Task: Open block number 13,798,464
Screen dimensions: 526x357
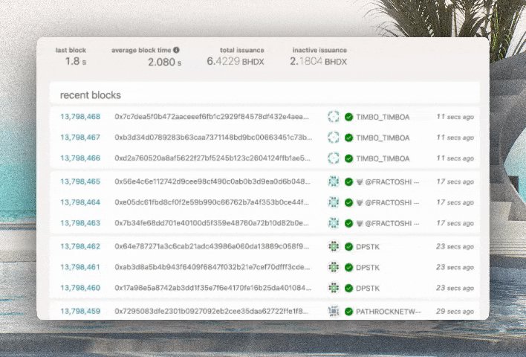Action: click(x=80, y=202)
